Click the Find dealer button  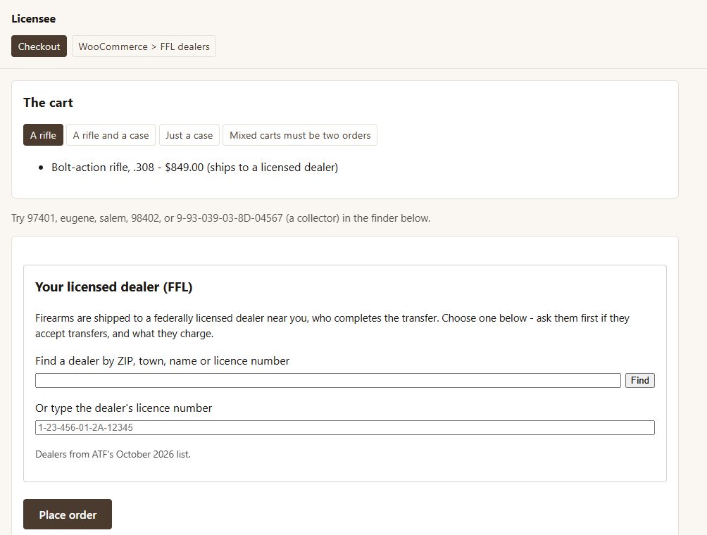tap(640, 380)
